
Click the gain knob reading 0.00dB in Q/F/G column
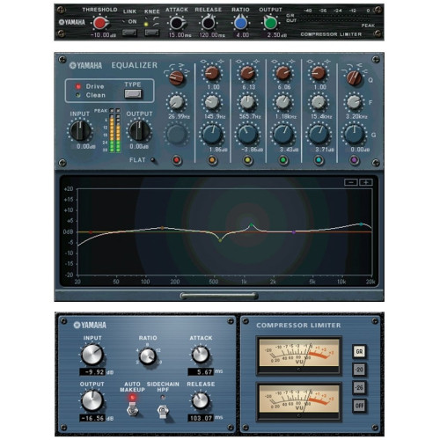(355, 135)
